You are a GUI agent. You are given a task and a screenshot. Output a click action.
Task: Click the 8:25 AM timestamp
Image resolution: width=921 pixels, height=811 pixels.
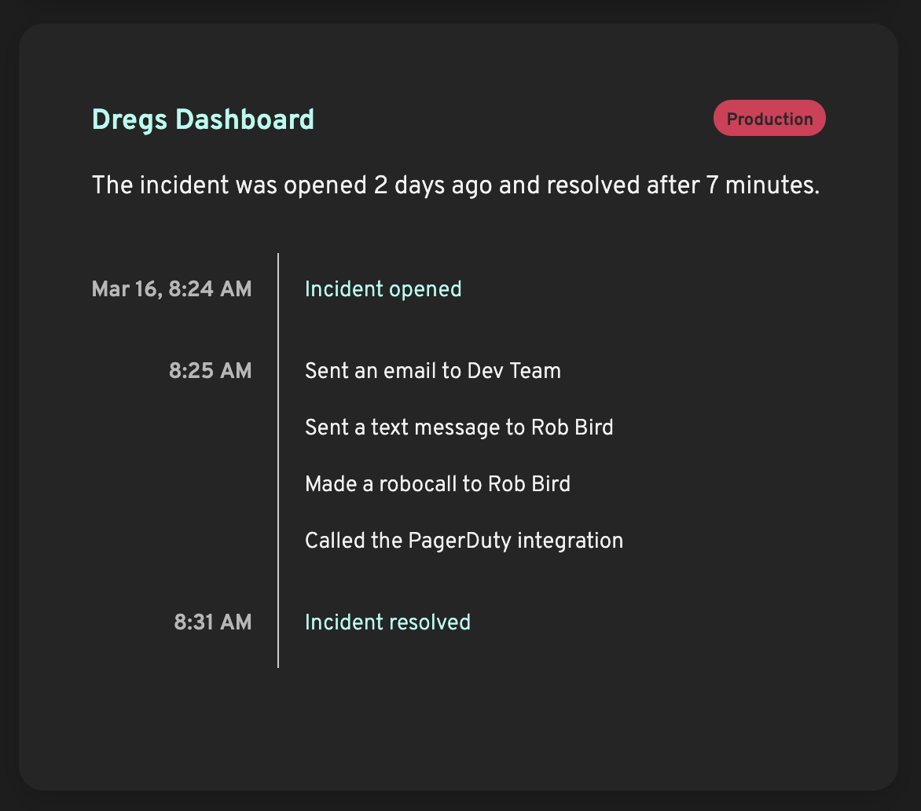click(x=211, y=370)
